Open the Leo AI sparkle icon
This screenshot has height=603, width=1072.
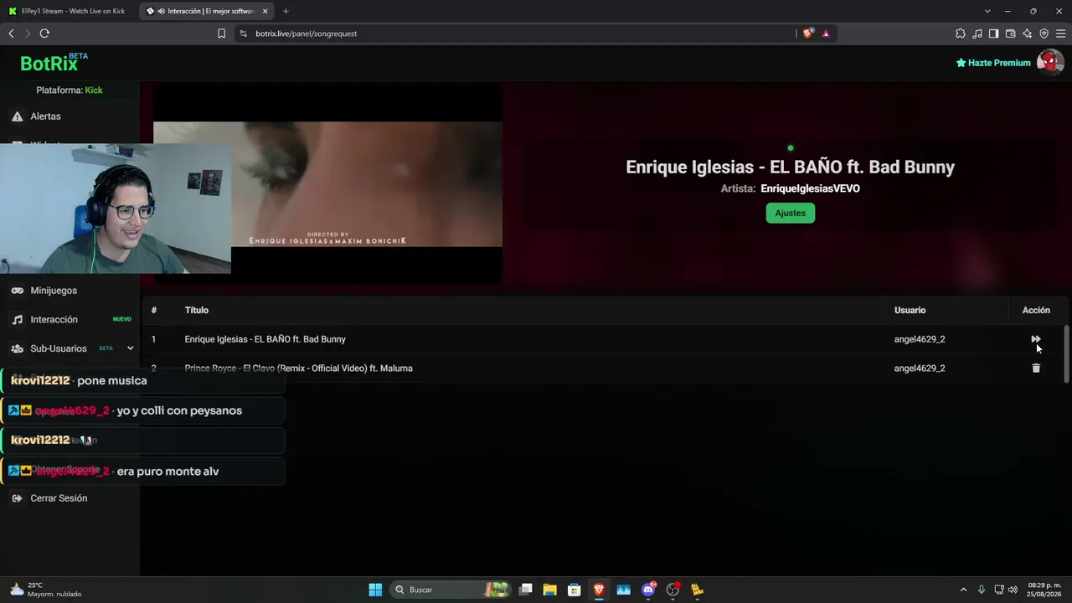pyautogui.click(x=1027, y=33)
